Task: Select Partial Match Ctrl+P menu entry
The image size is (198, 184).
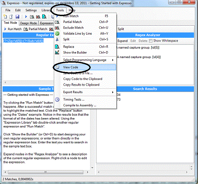Action: (x=85, y=22)
